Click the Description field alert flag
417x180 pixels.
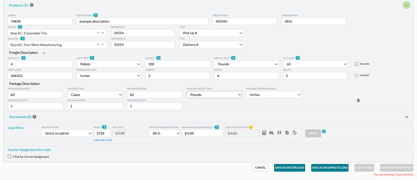pos(95,15)
